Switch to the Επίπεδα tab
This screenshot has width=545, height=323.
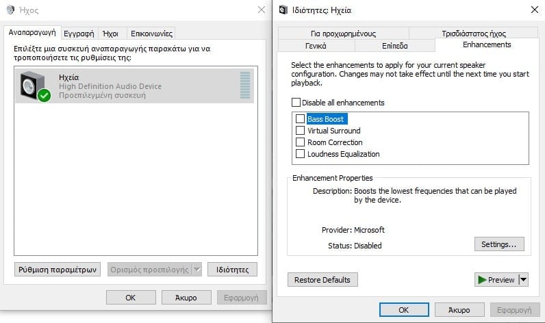pos(394,46)
